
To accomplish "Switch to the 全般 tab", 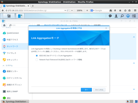I will pos(38,25).
